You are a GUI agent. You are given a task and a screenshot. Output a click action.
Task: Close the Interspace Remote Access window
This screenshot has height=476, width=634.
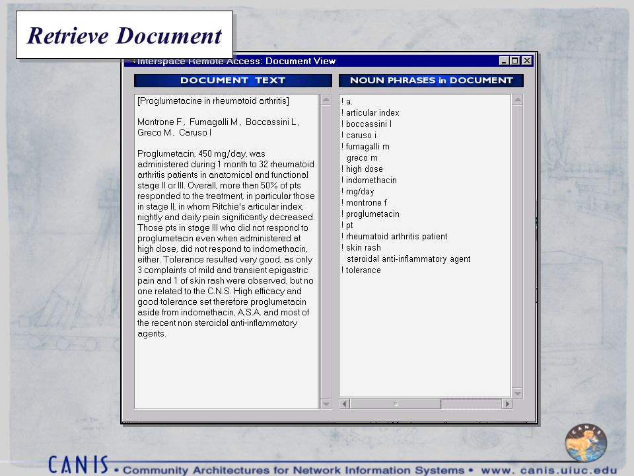526,61
